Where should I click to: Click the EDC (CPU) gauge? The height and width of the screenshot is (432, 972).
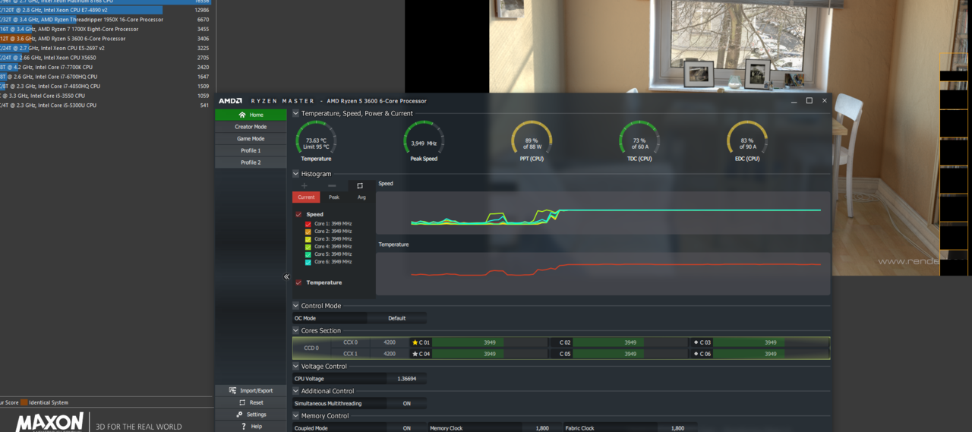(x=747, y=139)
